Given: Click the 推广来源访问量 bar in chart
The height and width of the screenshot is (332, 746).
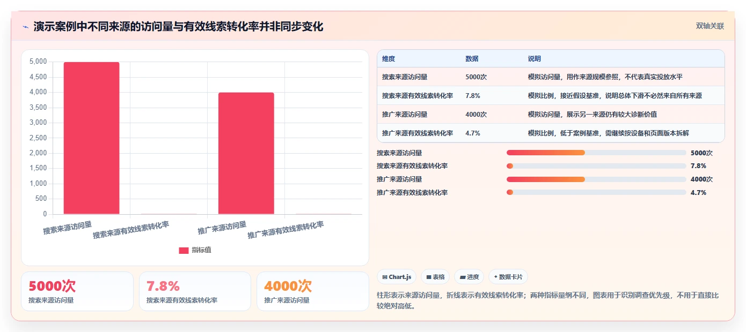Looking at the screenshot, I should coord(246,153).
